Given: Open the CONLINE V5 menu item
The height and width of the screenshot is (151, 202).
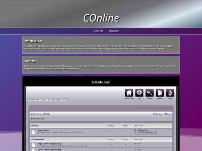Looking at the screenshot, I should 114,31.
